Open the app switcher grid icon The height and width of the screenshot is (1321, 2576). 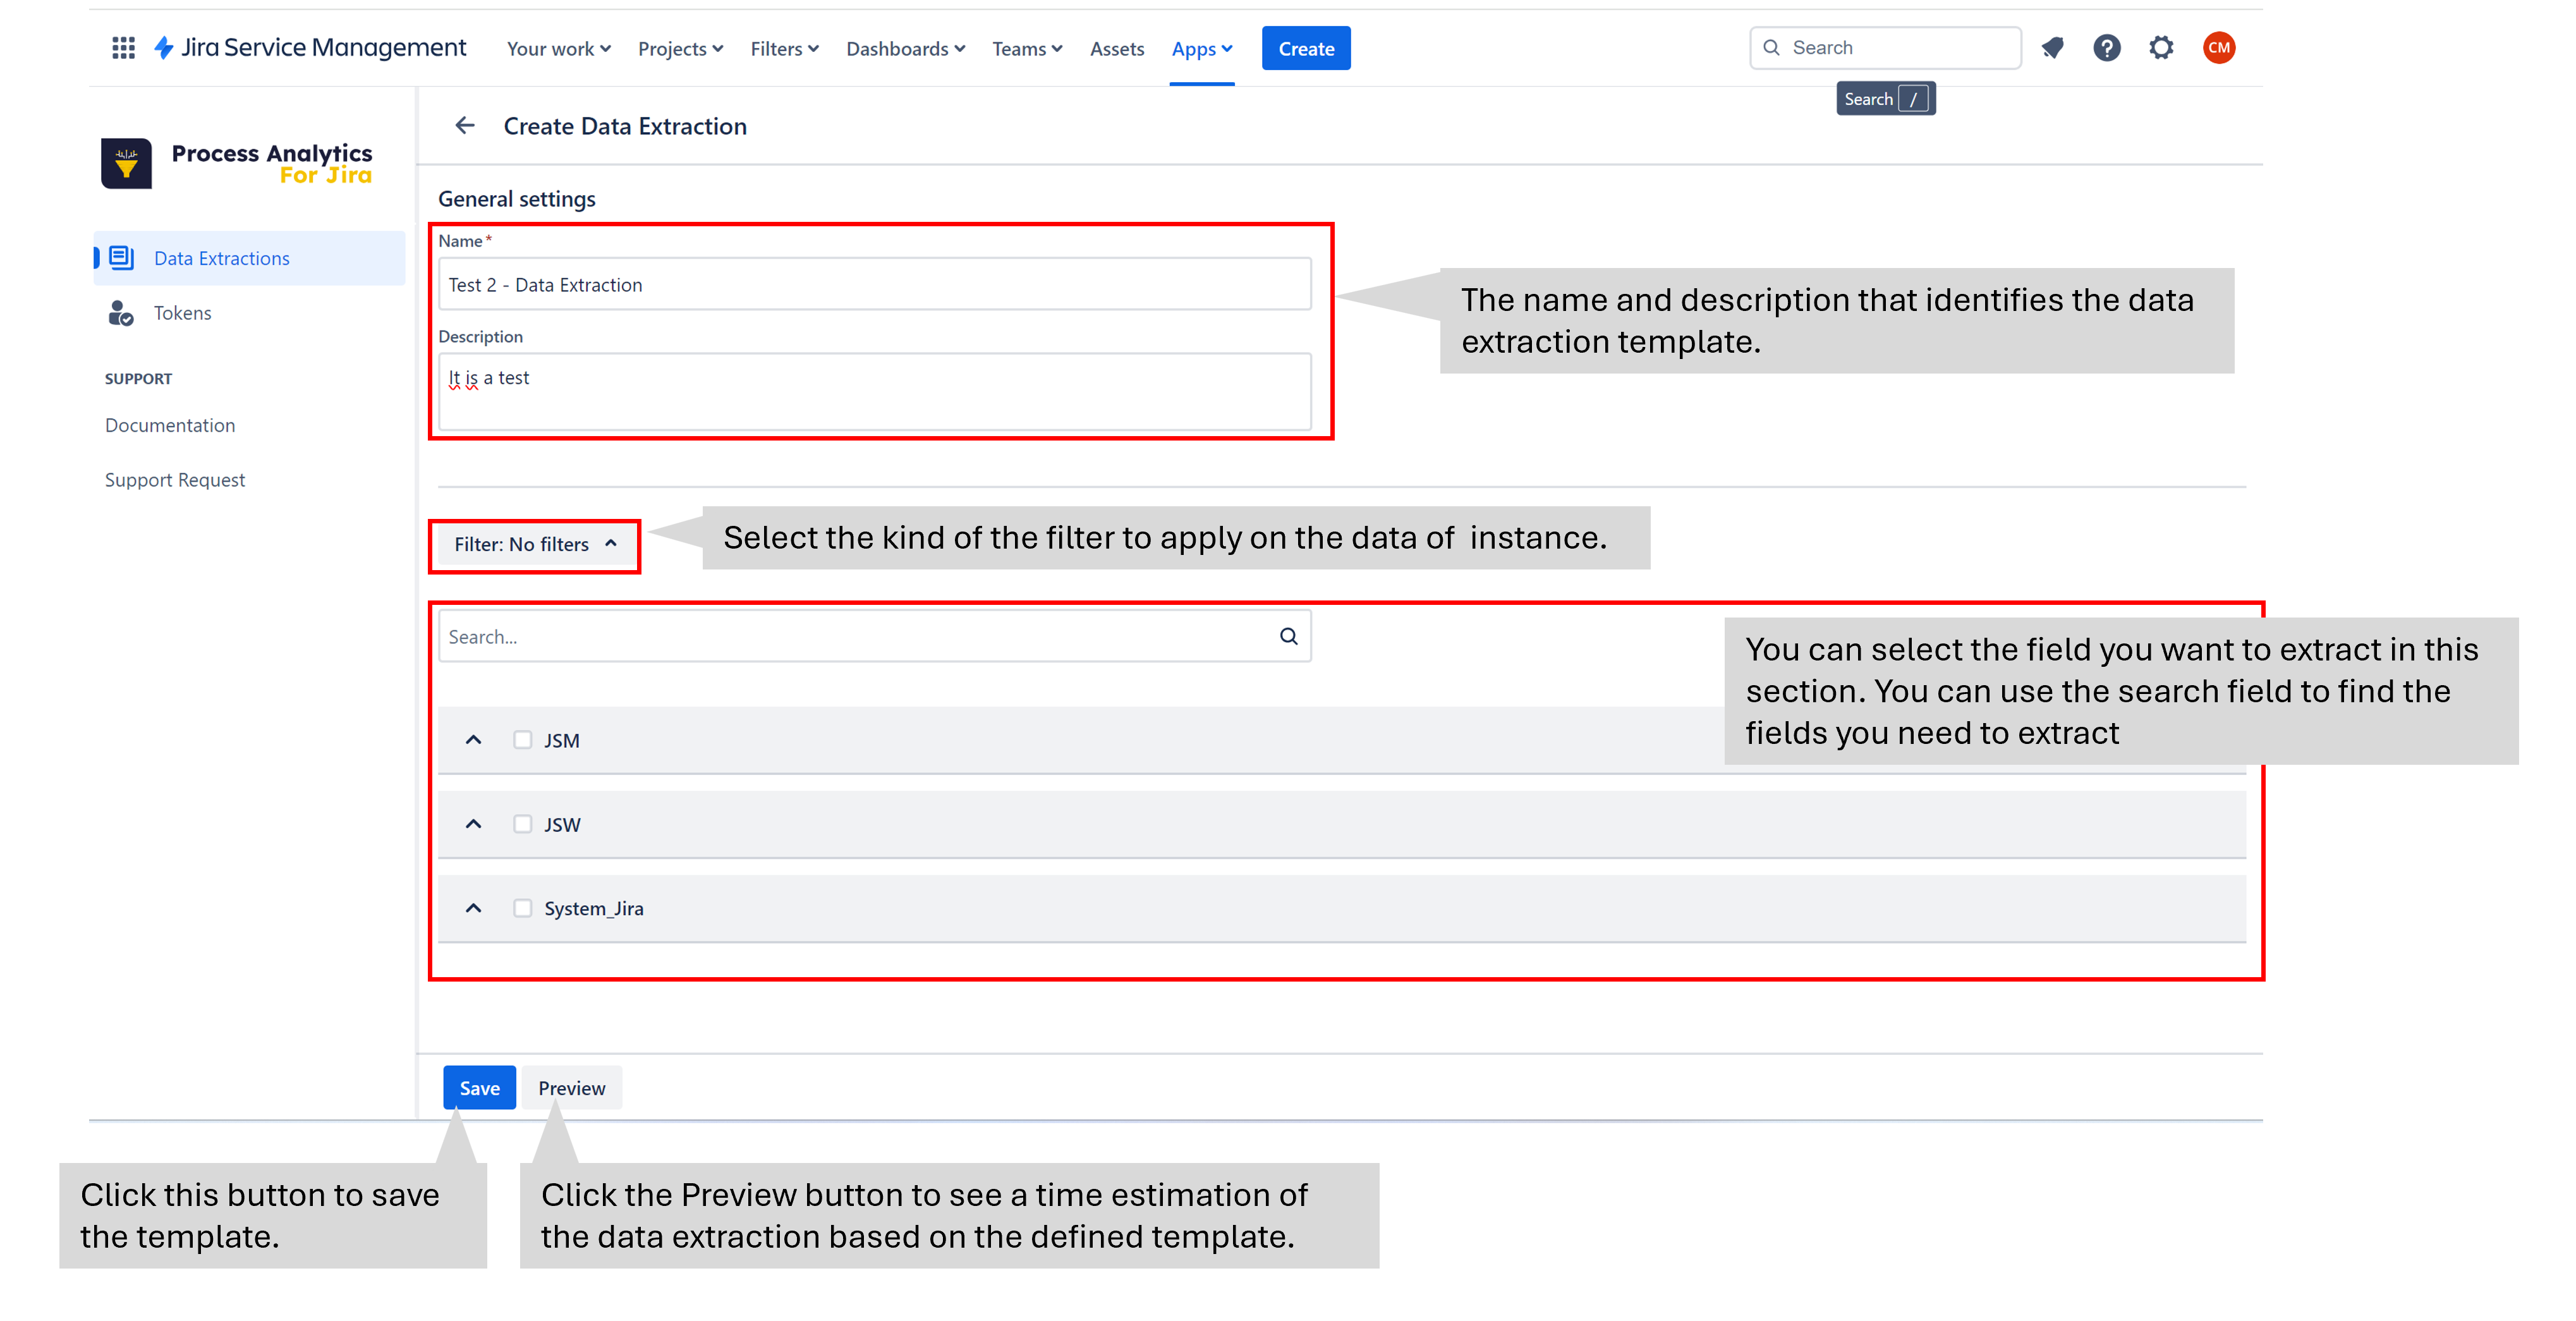(123, 48)
